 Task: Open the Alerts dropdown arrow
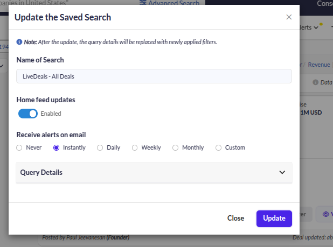click(316, 28)
